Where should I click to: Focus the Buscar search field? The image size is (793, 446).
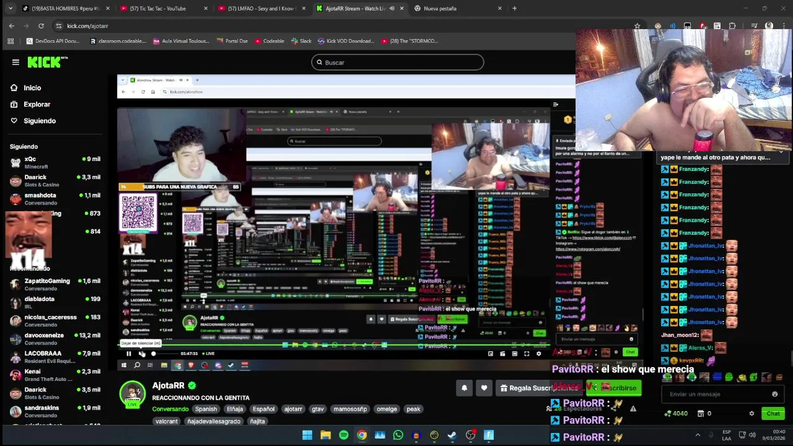tap(398, 63)
